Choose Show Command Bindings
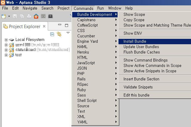The height and width of the screenshot is (127, 191). click(x=155, y=60)
